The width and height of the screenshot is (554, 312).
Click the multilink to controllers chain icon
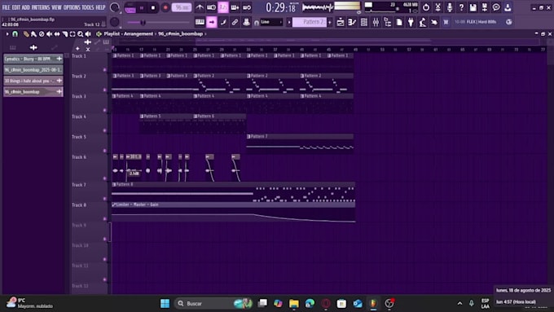[235, 22]
